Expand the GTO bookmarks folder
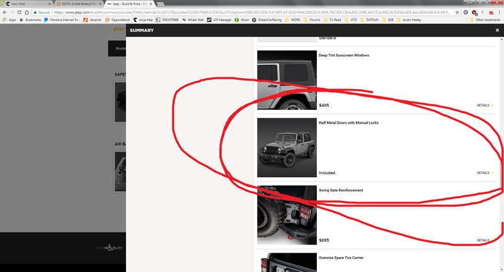 351,20
